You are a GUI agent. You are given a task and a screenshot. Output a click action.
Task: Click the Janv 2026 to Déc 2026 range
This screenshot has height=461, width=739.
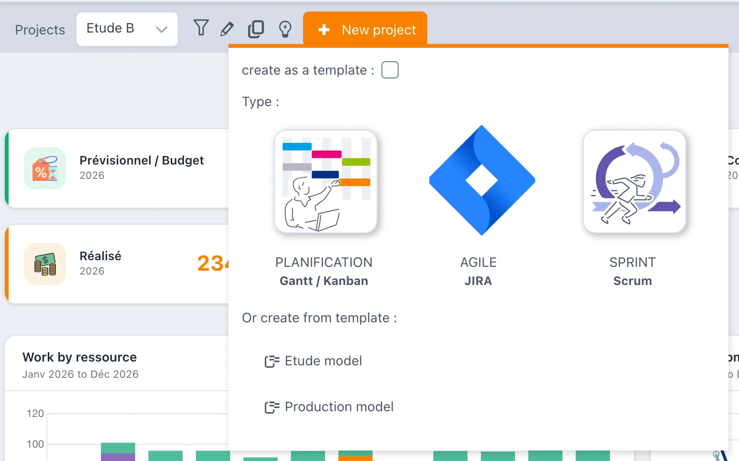(x=80, y=374)
